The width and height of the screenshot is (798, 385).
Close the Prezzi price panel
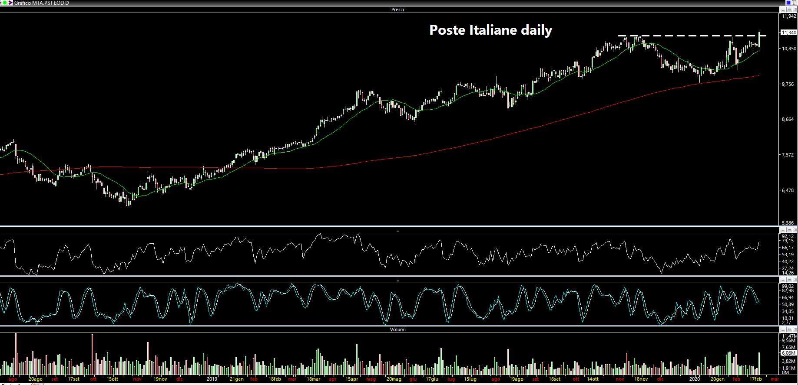click(795, 10)
